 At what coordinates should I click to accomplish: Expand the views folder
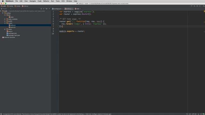coord(5,29)
